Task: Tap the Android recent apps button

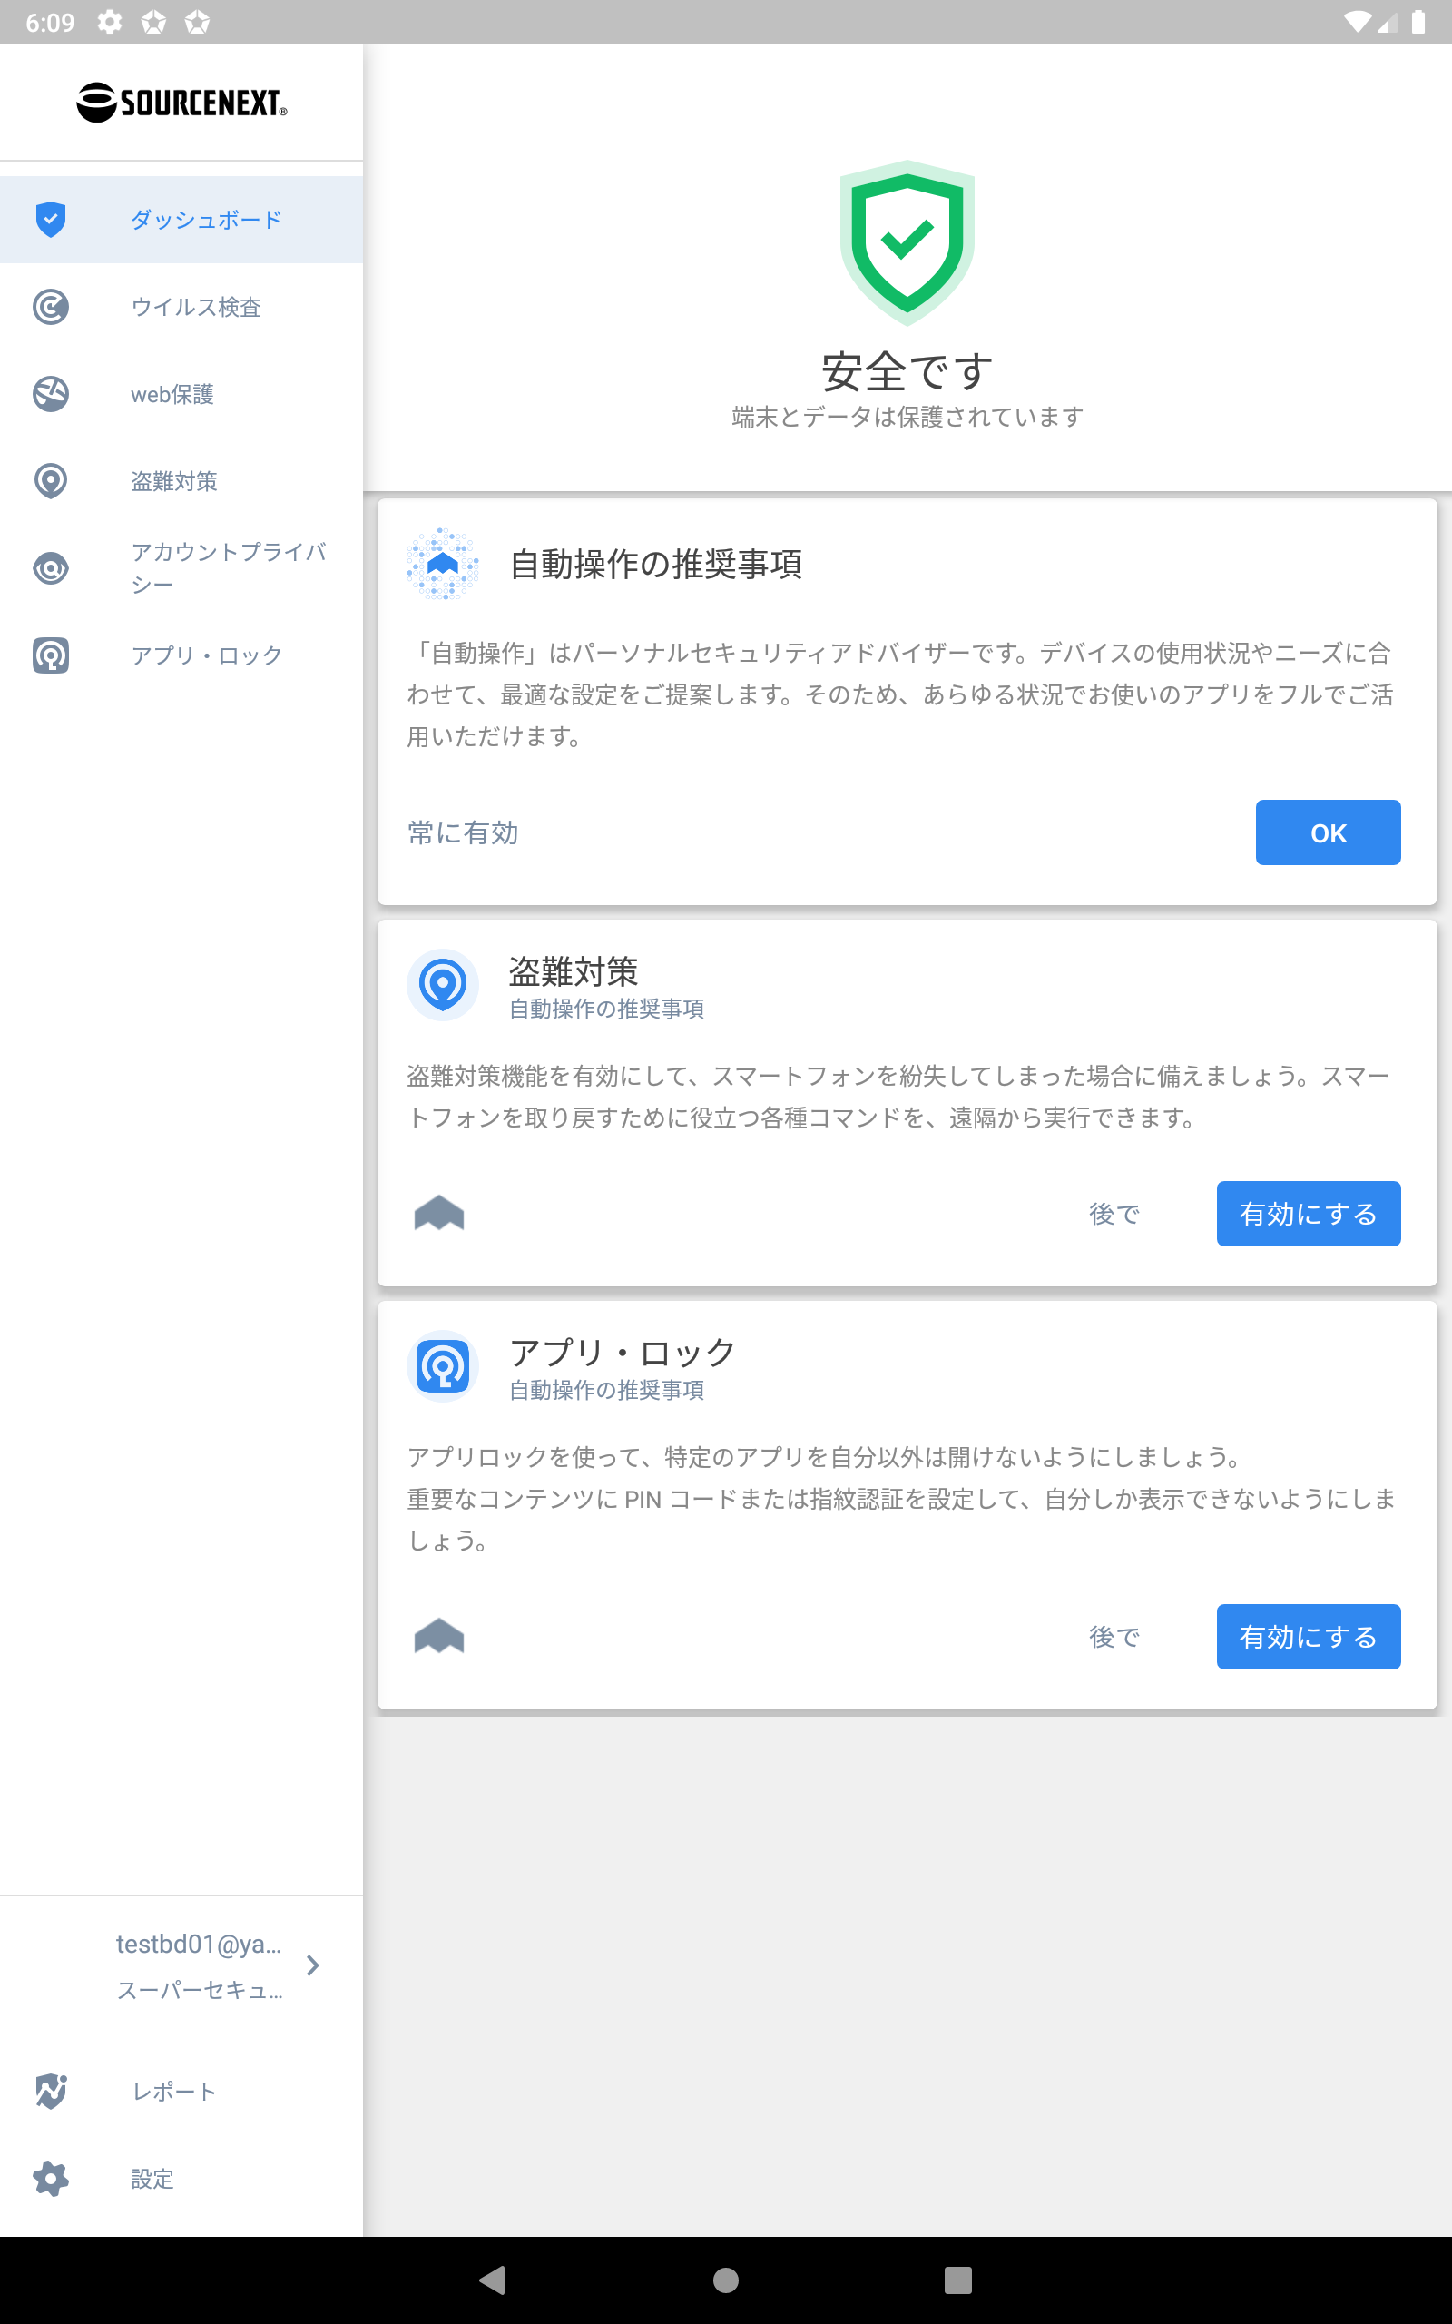Action: tap(958, 2280)
